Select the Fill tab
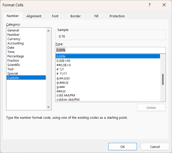The height and width of the screenshot is (153, 172). click(96, 16)
